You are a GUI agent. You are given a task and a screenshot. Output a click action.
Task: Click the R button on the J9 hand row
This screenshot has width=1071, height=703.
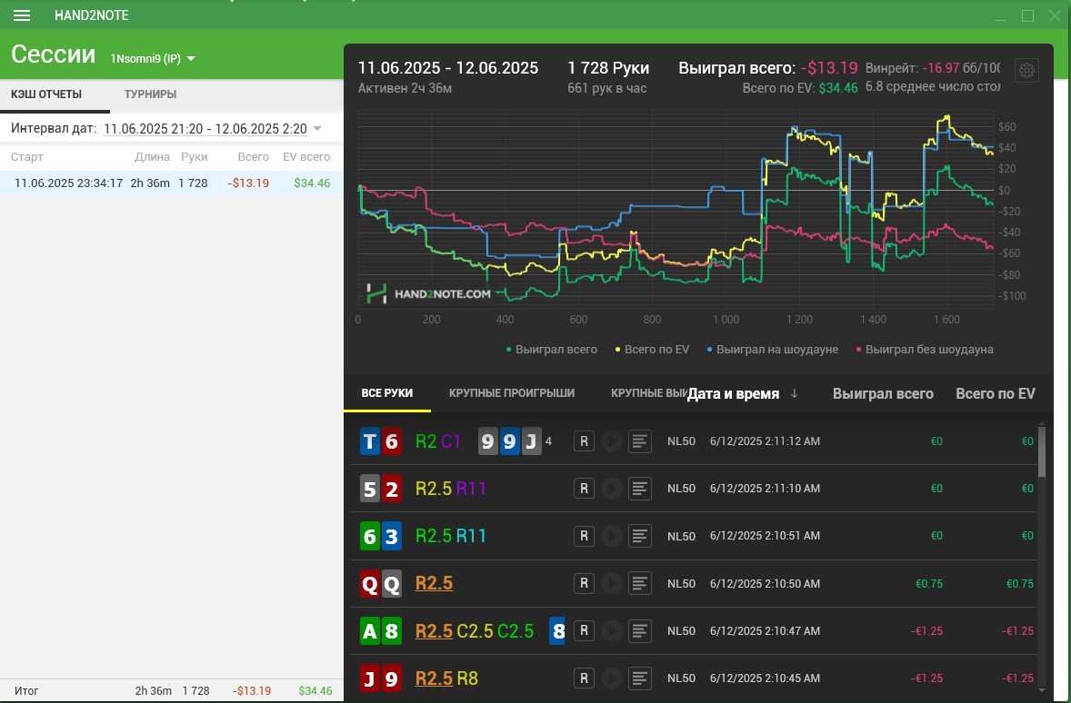584,678
